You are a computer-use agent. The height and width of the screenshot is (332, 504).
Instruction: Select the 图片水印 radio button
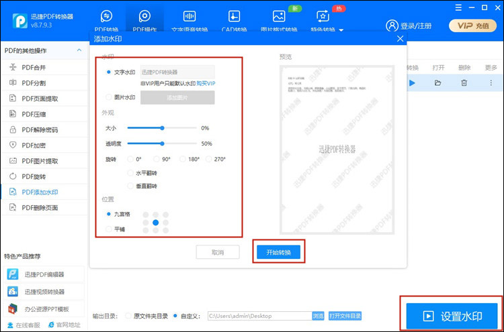click(109, 97)
